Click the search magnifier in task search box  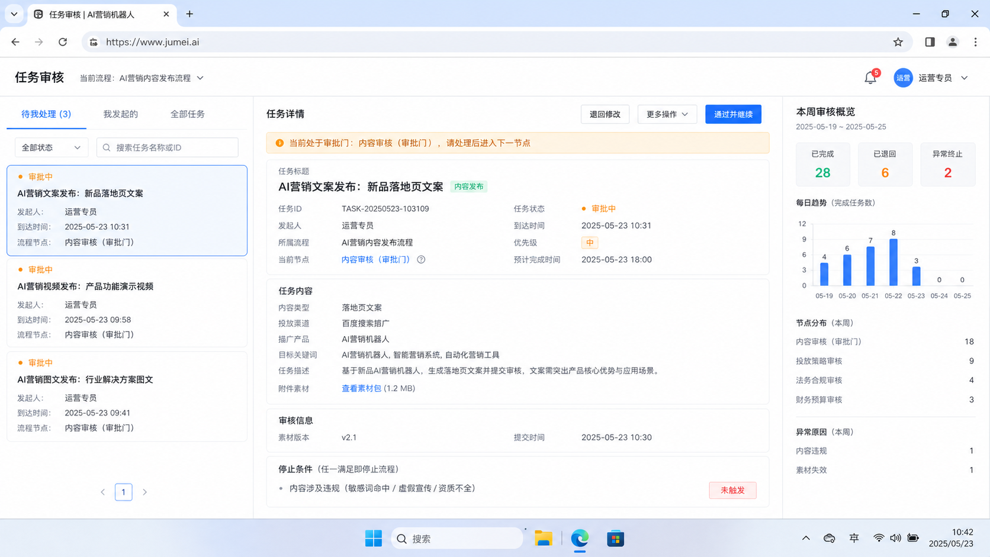click(107, 147)
